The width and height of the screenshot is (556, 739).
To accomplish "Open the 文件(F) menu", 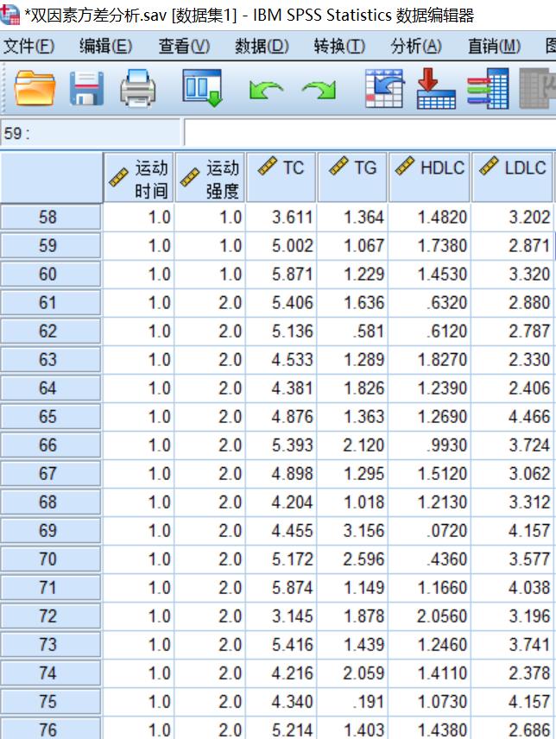I will (x=28, y=46).
